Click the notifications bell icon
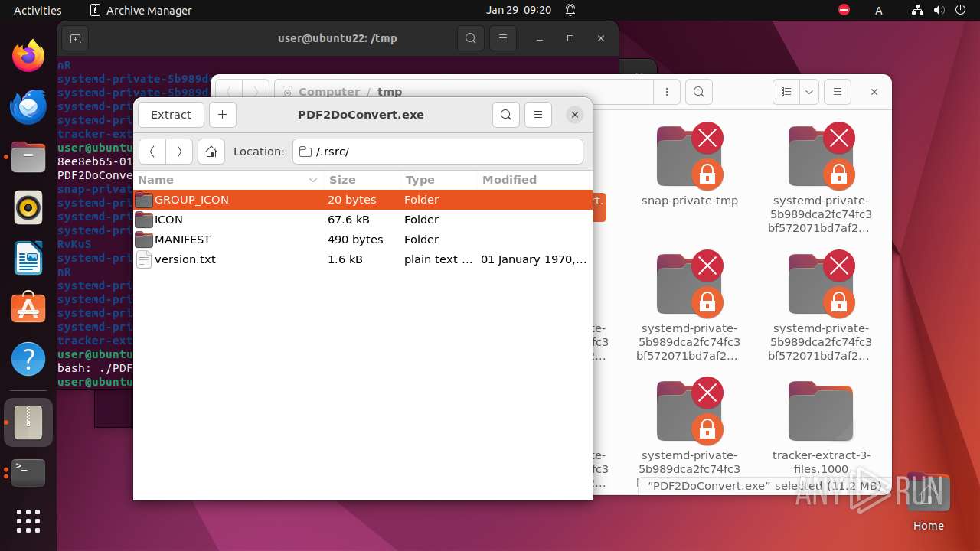 click(x=570, y=10)
